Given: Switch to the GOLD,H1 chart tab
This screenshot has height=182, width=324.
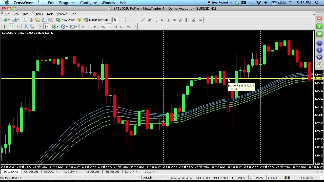Looking at the screenshot, I should [x=150, y=172].
